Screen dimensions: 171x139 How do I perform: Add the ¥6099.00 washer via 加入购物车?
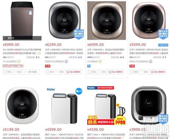click(x=116, y=72)
